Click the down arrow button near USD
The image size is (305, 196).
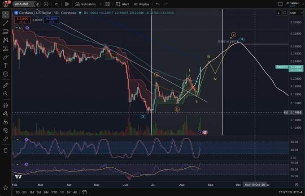pos(279,13)
